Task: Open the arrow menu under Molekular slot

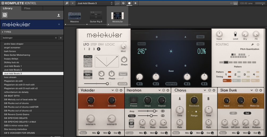Action: [108, 24]
